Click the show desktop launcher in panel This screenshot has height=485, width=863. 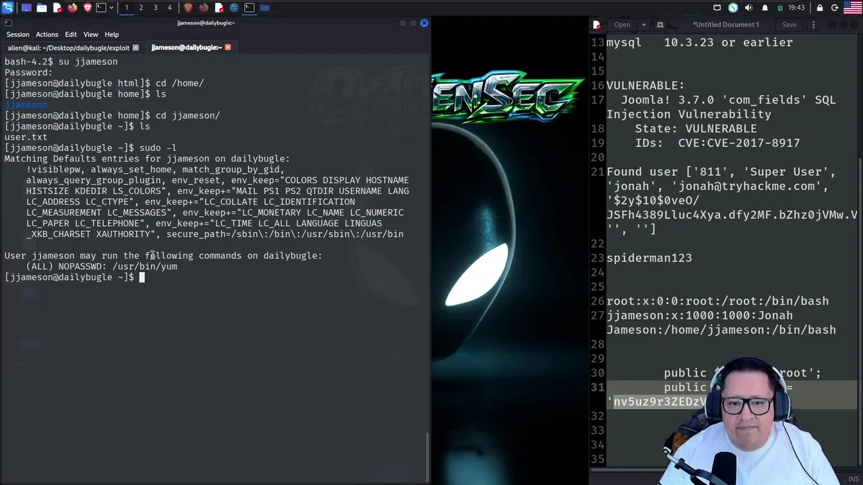[x=26, y=7]
